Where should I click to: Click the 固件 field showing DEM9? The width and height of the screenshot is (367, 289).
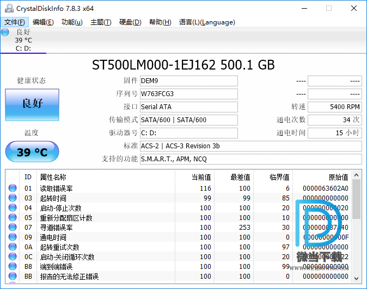point(189,81)
